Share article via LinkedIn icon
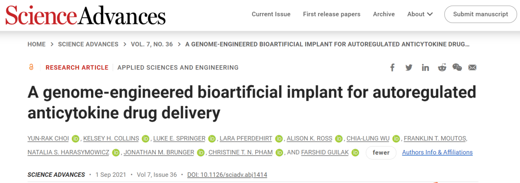Screen dimensions: 520x183 click(426, 68)
